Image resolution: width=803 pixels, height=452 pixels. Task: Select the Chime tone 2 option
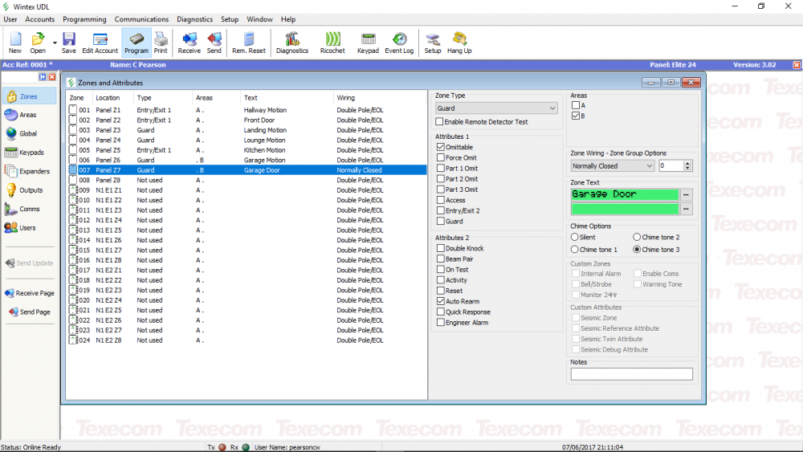point(637,238)
